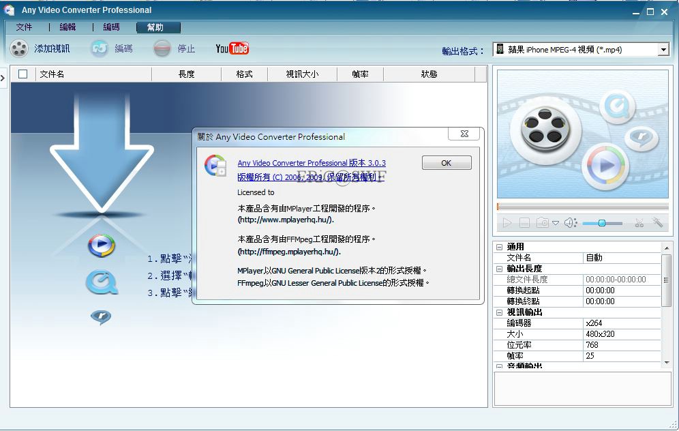Click the red Stop toolbar icon
This screenshot has height=431, width=679.
coord(162,48)
